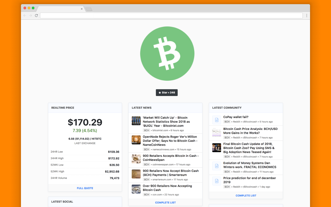Click the green Bitcoin Cash logo
This screenshot has width=331, height=207.
(x=167, y=54)
